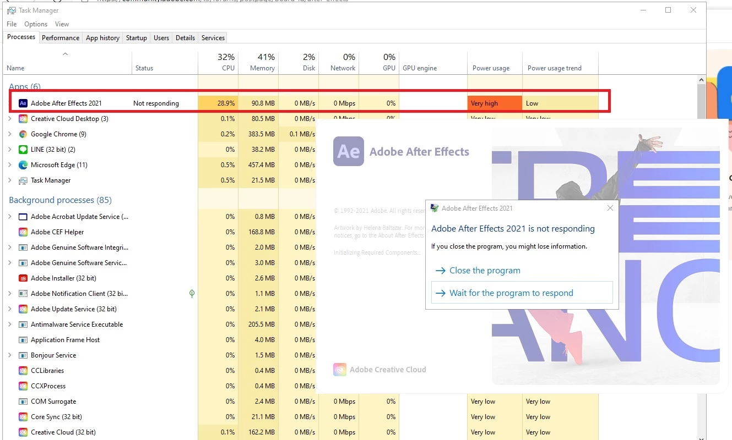Click the COM Surrogate icon
The height and width of the screenshot is (440, 732).
(23, 402)
